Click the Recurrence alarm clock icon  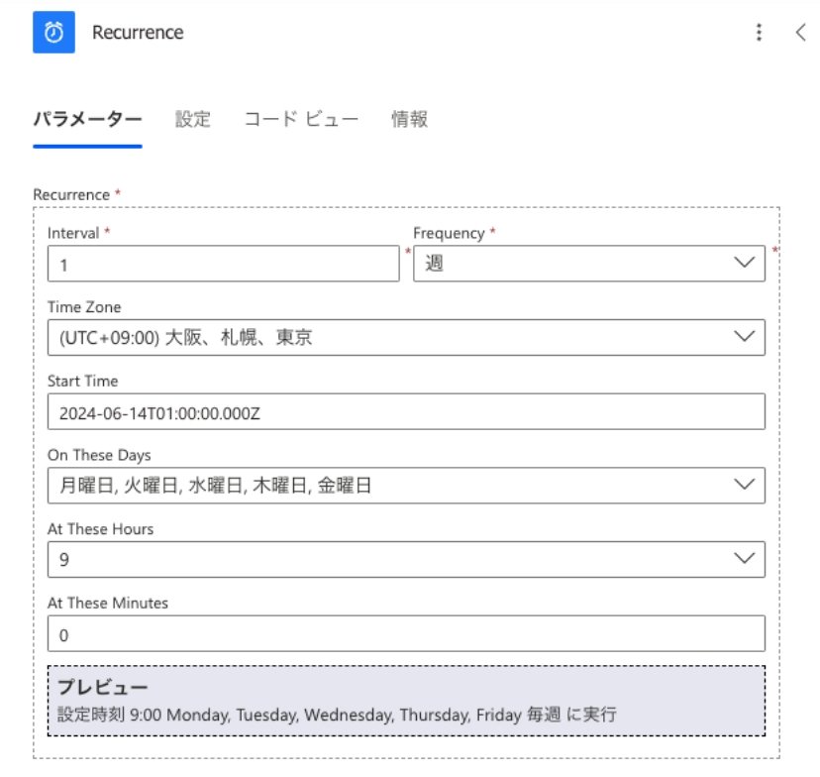pyautogui.click(x=53, y=32)
